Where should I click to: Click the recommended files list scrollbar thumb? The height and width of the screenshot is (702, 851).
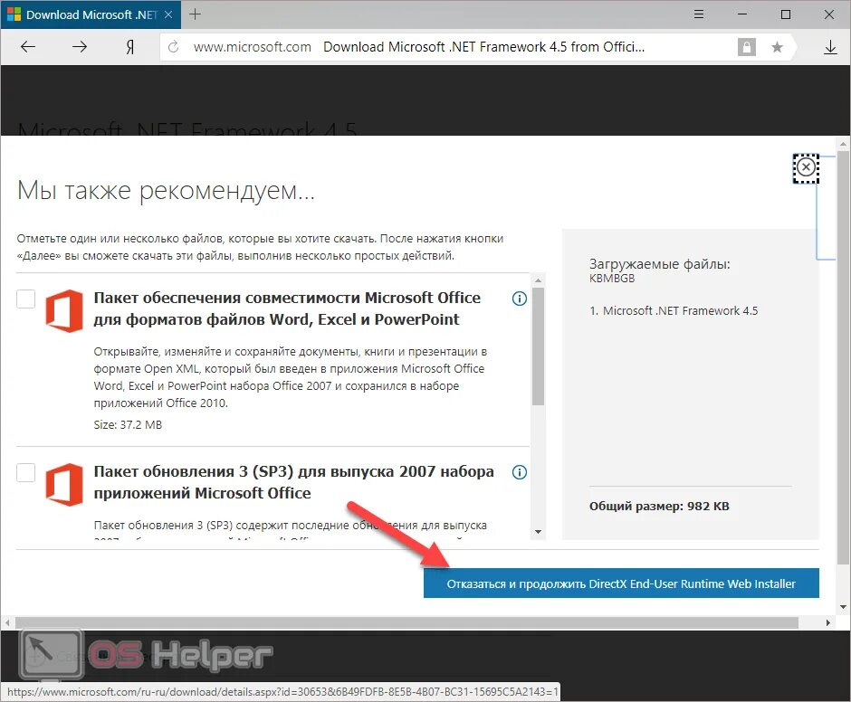tap(538, 346)
